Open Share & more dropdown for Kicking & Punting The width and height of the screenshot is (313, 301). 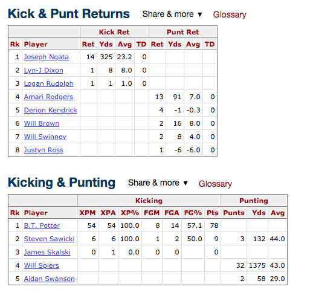[x=158, y=183]
